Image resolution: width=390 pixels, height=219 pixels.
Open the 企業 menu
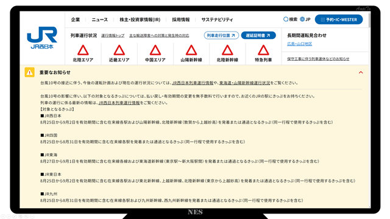point(76,19)
